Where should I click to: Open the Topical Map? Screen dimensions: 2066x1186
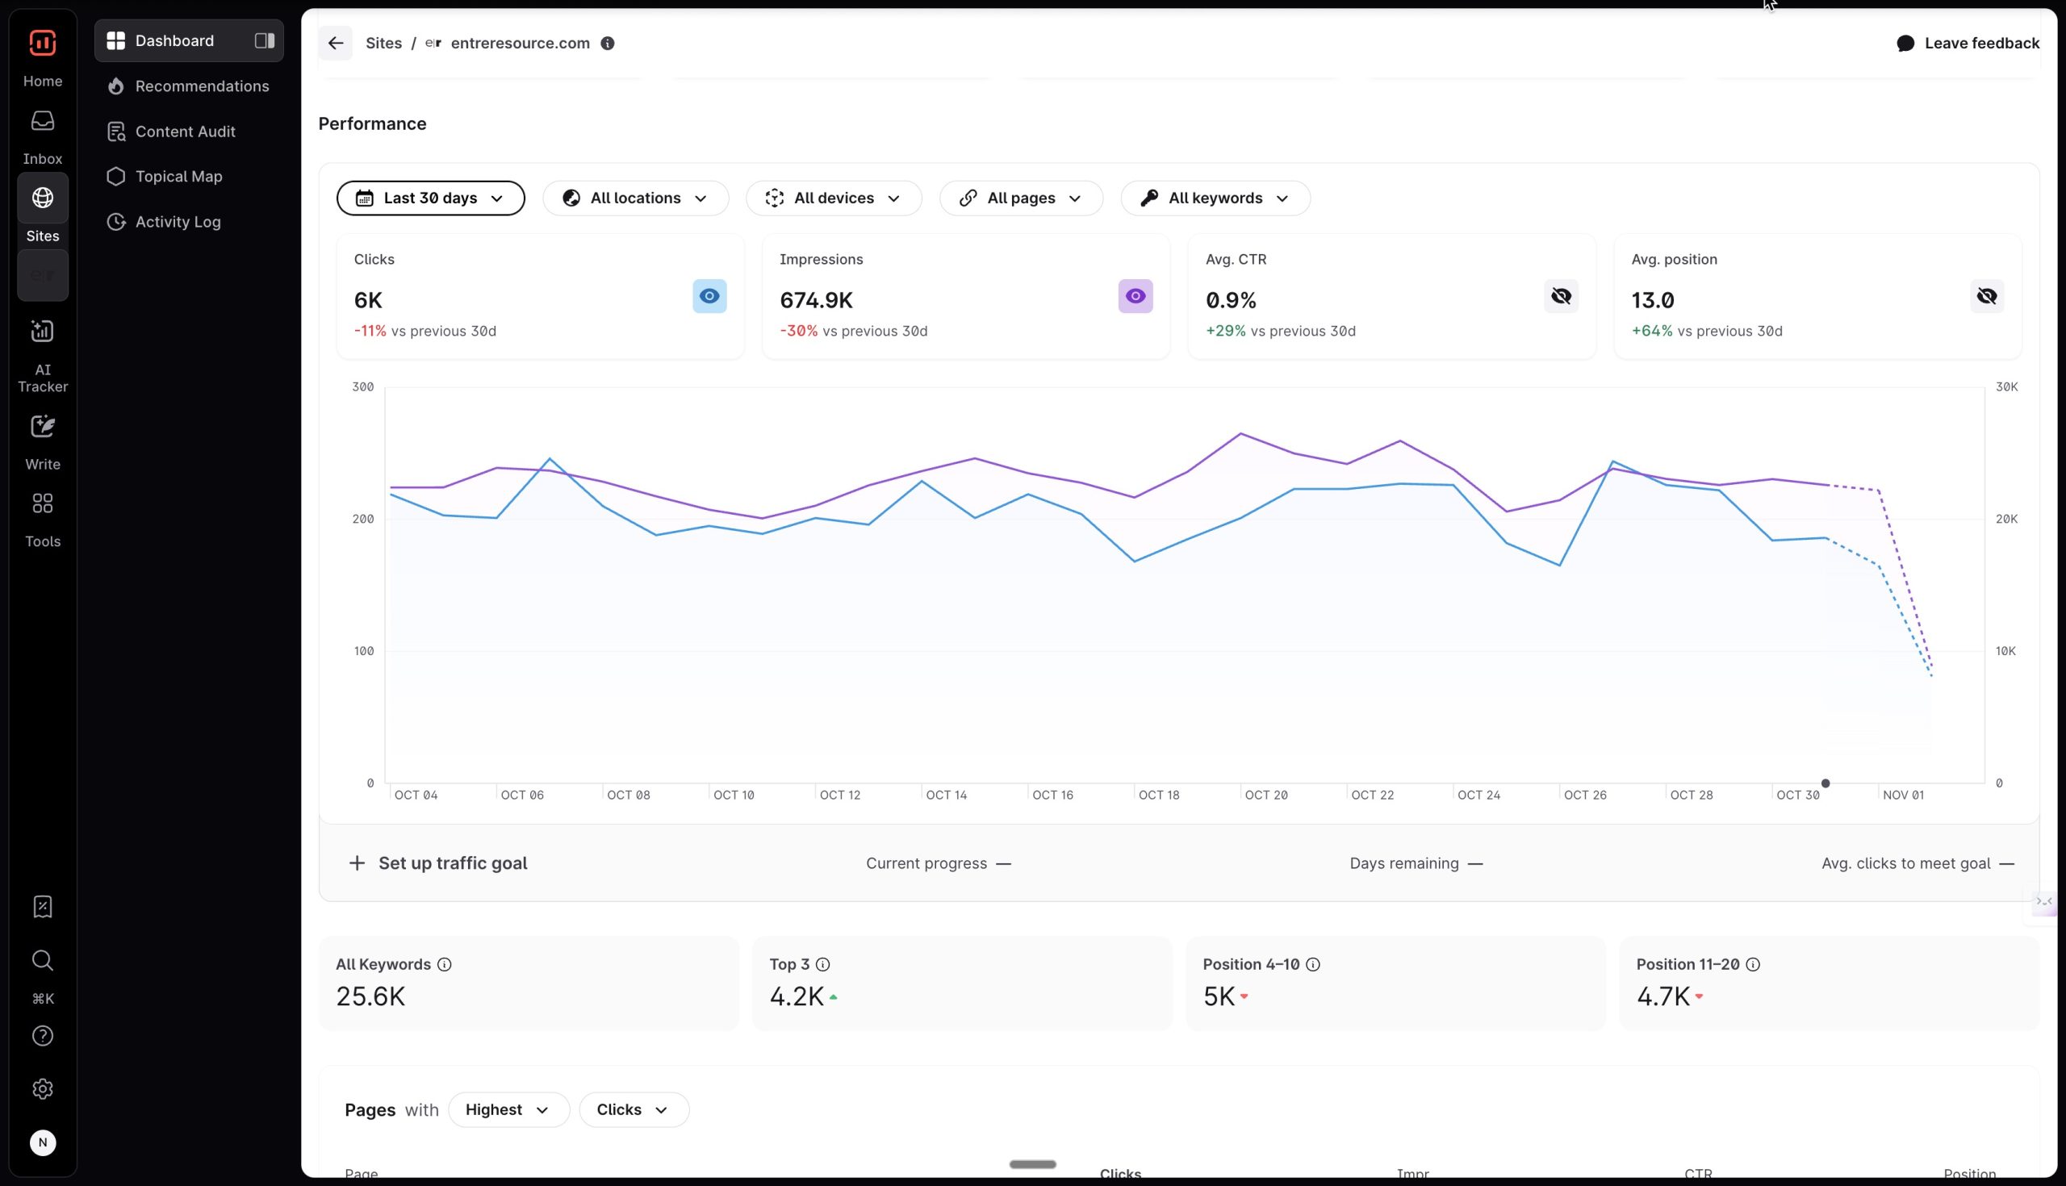[x=178, y=176]
